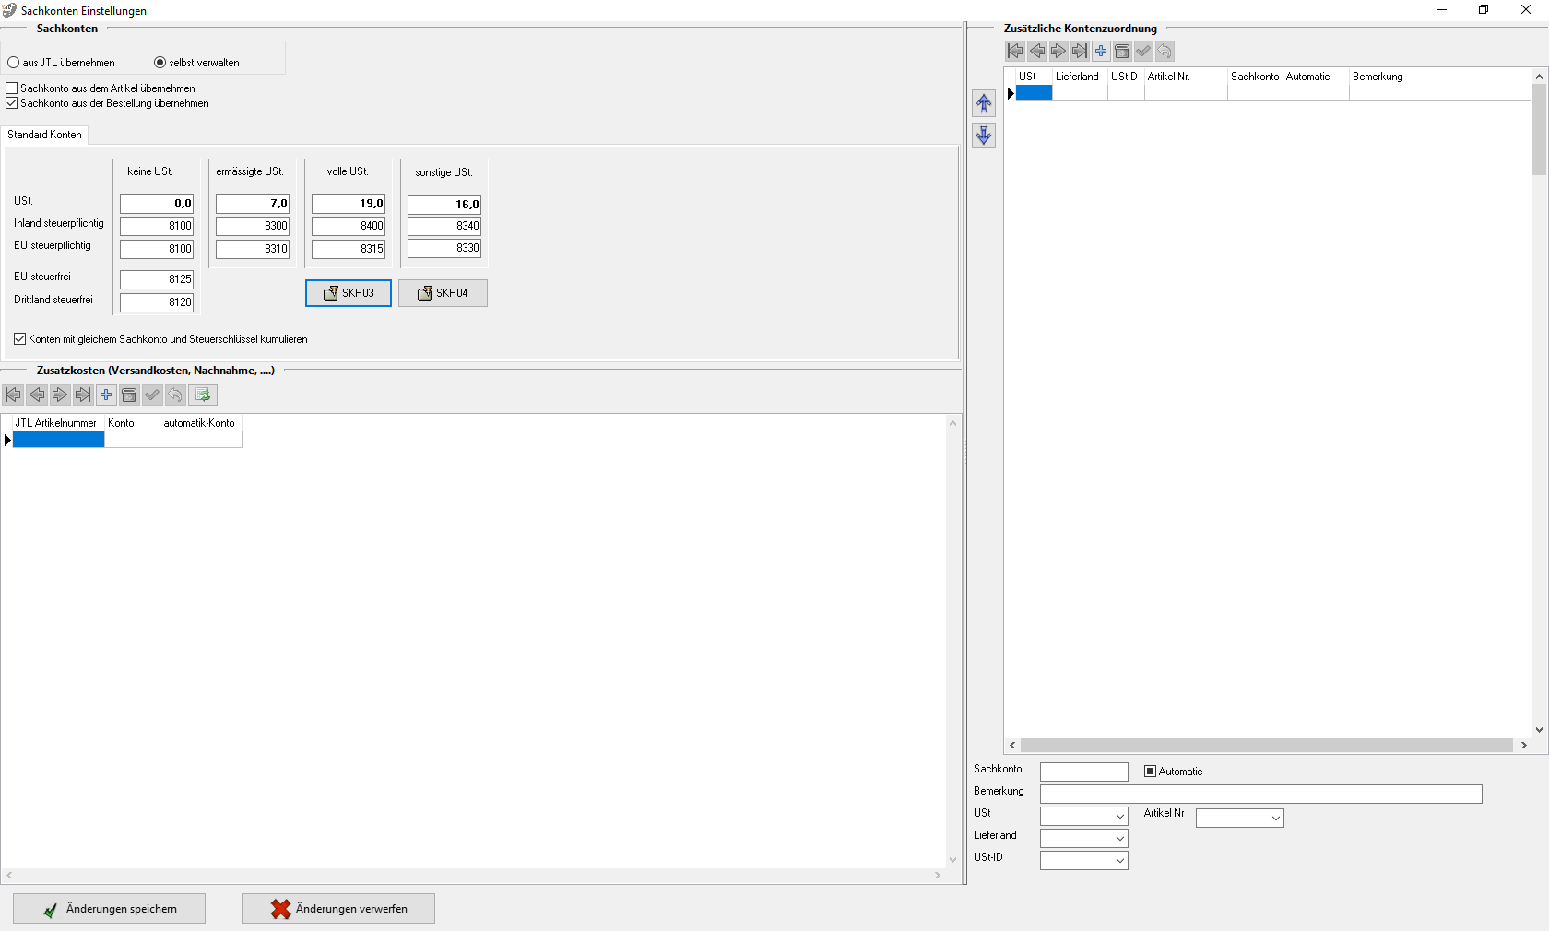The height and width of the screenshot is (931, 1549).
Task: Move the account assignment down with blue arrow
Action: pyautogui.click(x=984, y=136)
